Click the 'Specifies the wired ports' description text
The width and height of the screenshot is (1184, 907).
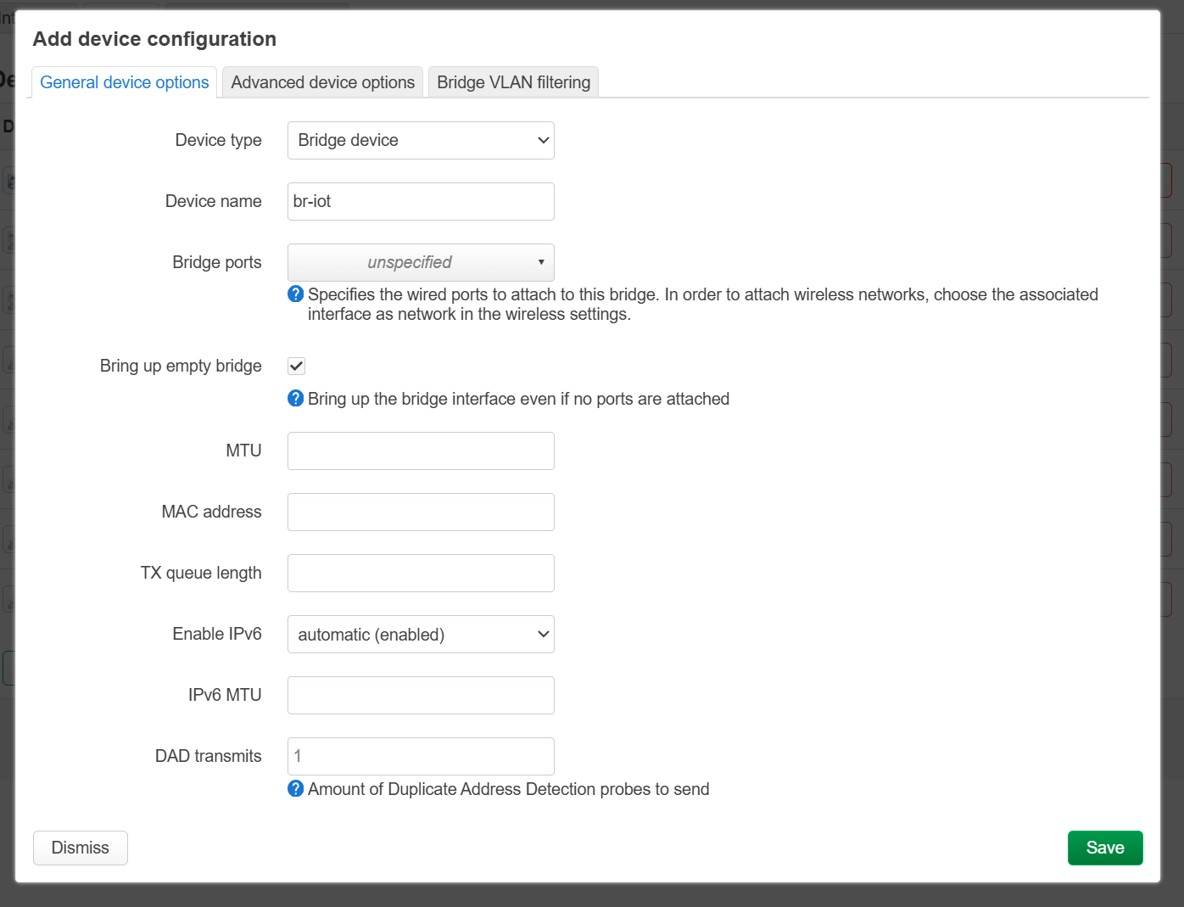[x=703, y=305]
